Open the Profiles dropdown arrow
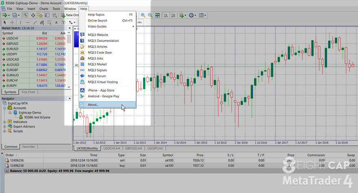Viewport: 358px width, 193px height. click(19, 15)
